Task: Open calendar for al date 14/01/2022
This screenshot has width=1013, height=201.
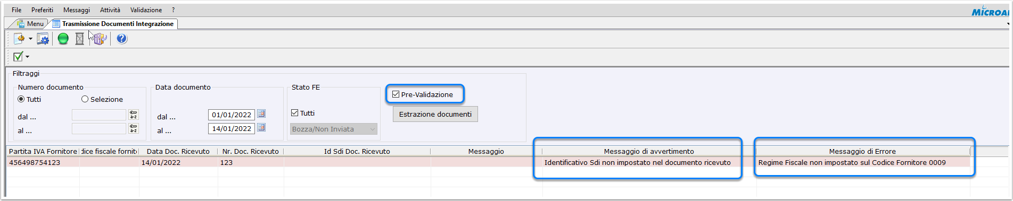Action: 261,128
